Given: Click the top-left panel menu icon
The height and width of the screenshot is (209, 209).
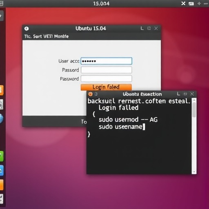Looking at the screenshot, I should point(1,3).
